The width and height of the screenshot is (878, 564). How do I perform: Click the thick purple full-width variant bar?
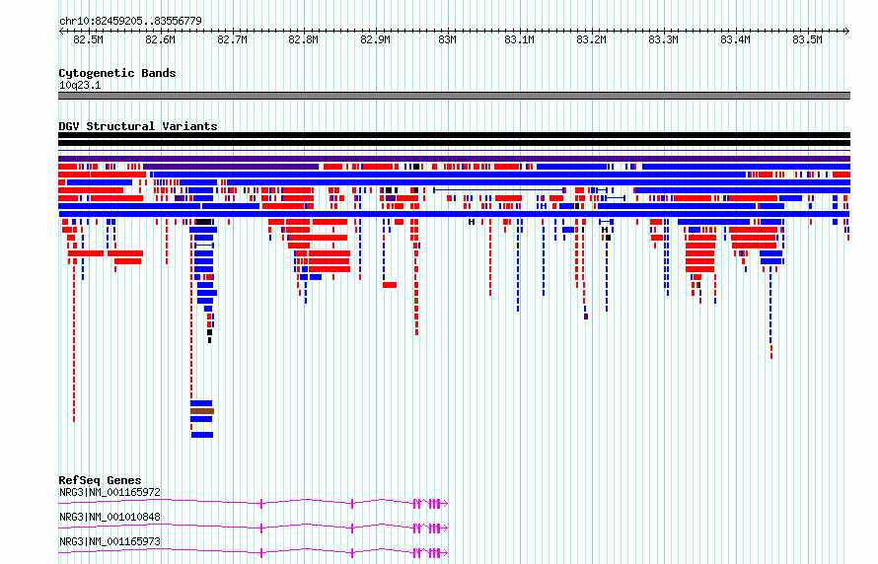(454, 159)
